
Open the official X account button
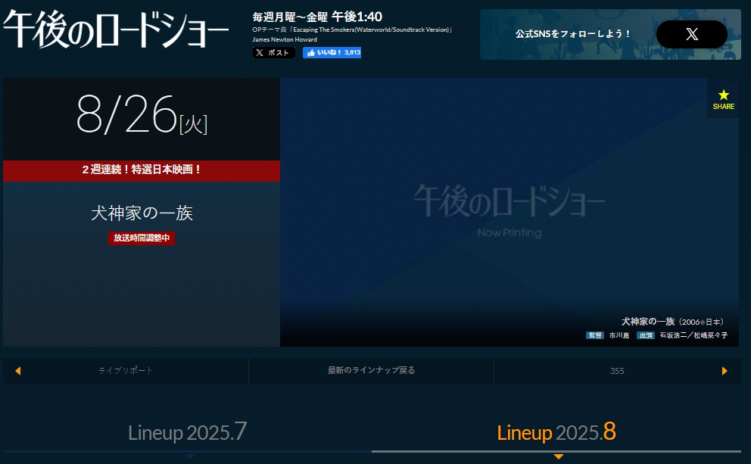pos(692,34)
